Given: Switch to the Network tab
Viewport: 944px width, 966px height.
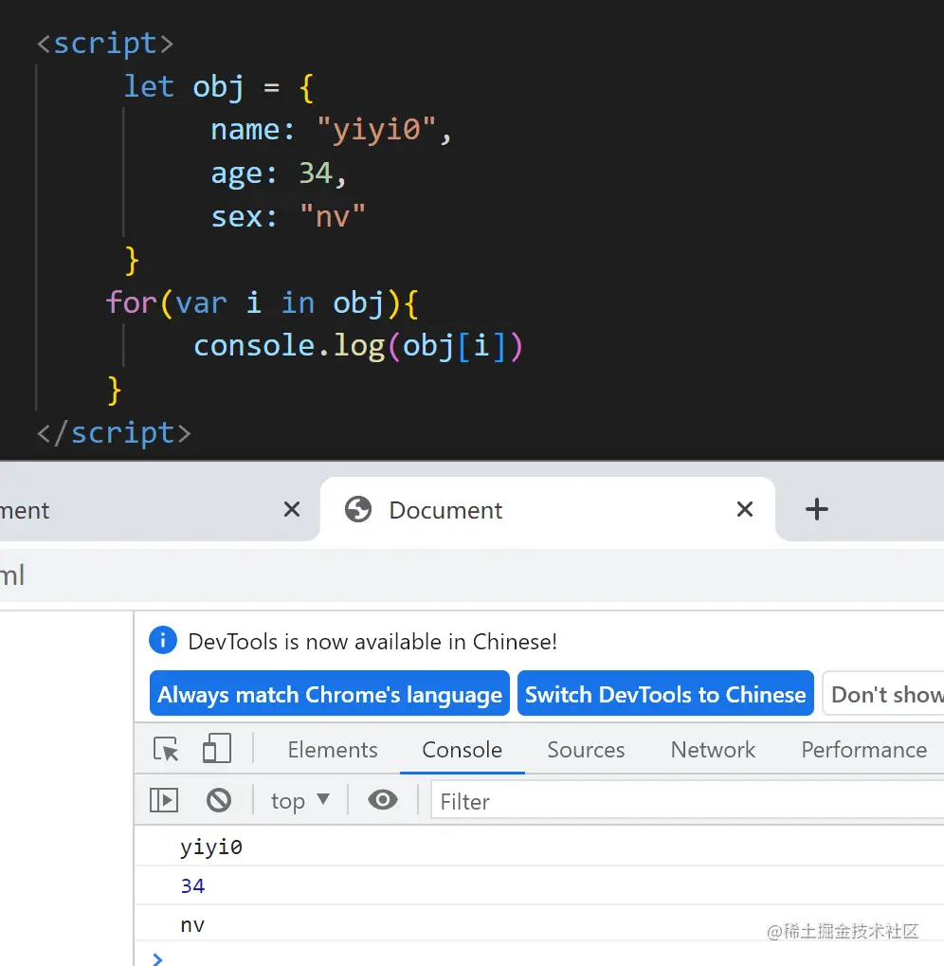Looking at the screenshot, I should [x=713, y=750].
